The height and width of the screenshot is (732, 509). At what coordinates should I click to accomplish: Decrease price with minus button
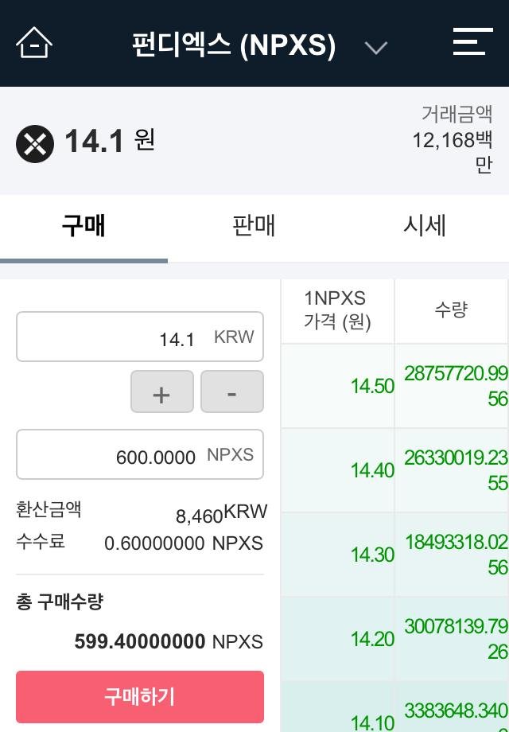click(231, 392)
